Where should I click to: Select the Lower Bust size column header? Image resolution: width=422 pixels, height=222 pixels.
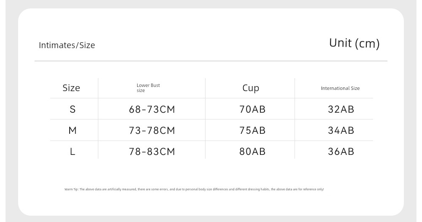148,88
